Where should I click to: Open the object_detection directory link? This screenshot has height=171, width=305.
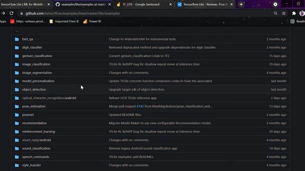pyautogui.click(x=34, y=90)
